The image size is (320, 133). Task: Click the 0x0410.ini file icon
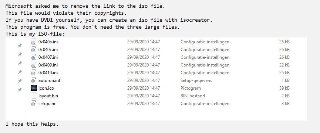[x=34, y=73]
